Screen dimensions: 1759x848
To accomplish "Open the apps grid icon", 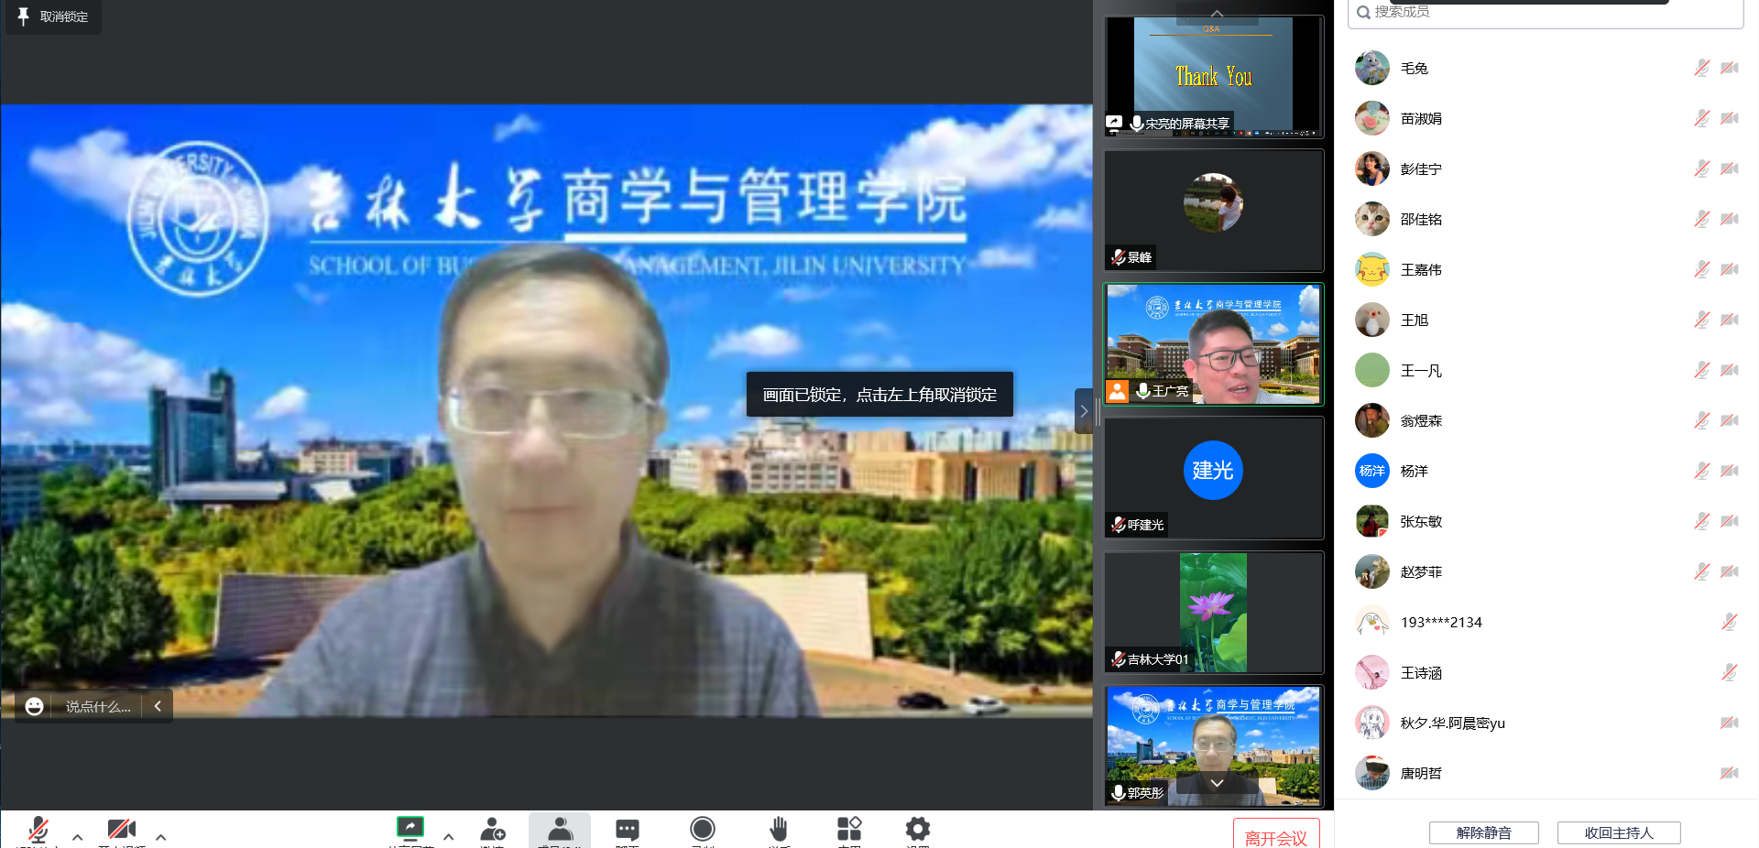I will point(849,829).
